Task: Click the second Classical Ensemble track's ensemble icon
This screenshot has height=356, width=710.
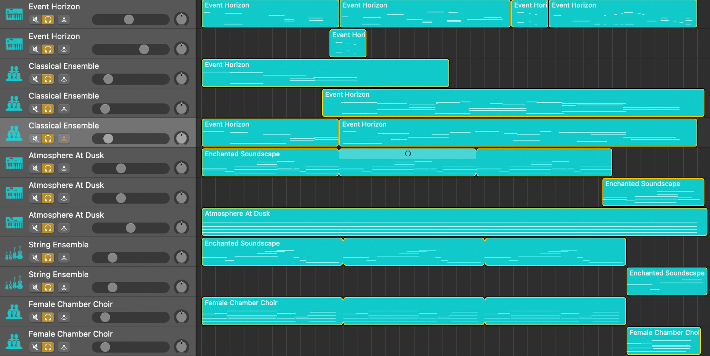Action: (x=14, y=103)
